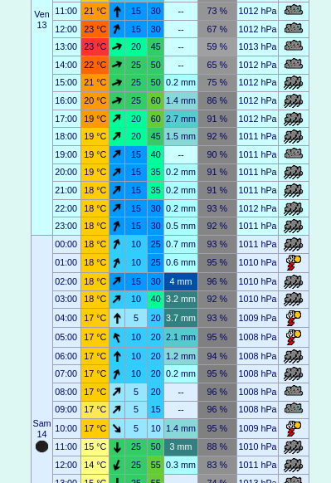Click the overcast cloud icon at 19:00

pyautogui.click(x=294, y=154)
